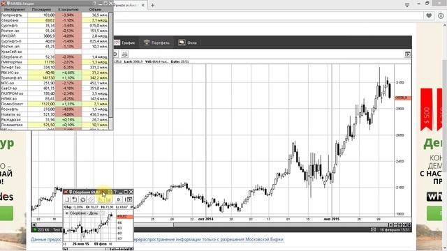Screen dimensions: 447x251
Task: Sort table by Инструмент column header
Action: (14, 9)
